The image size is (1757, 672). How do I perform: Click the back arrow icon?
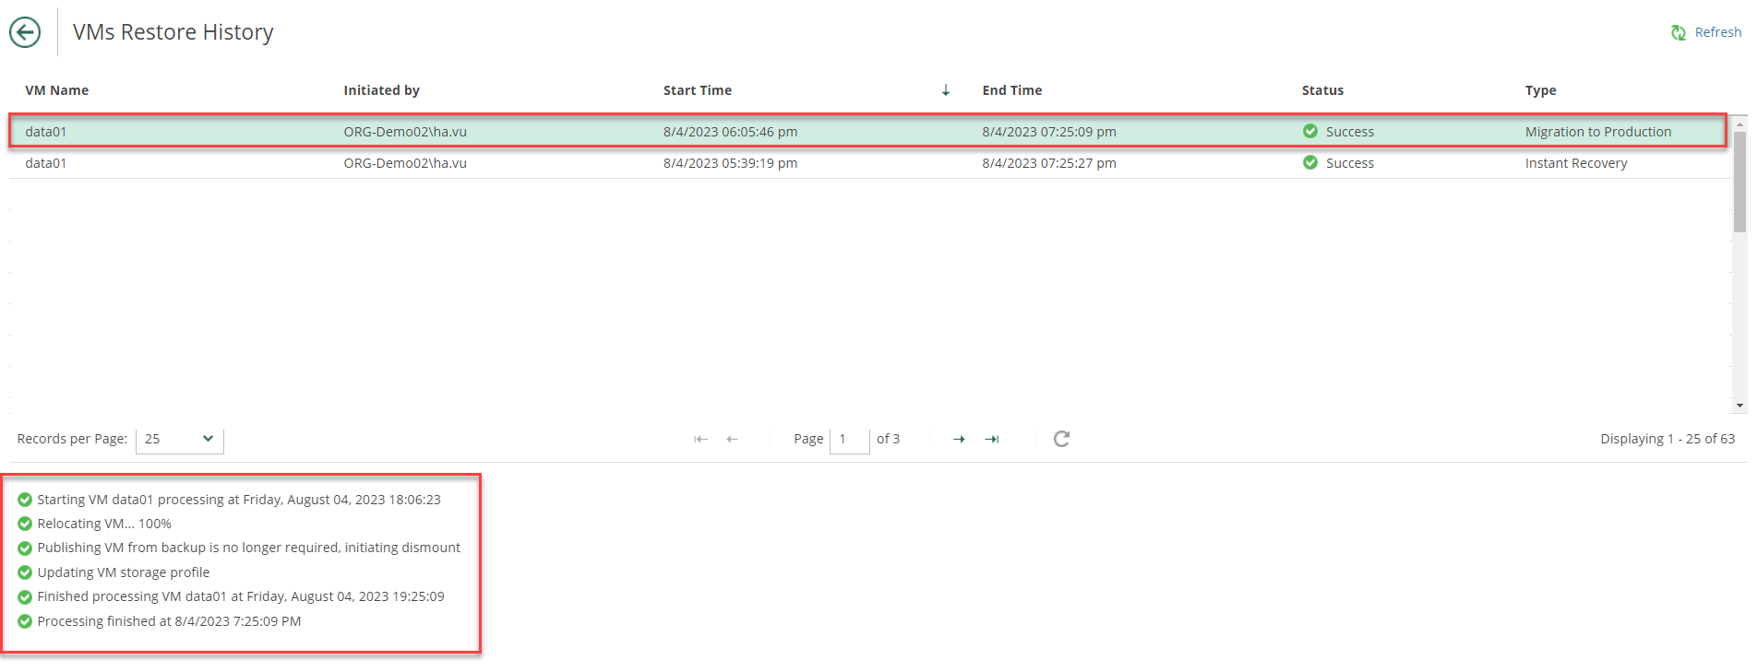point(25,32)
